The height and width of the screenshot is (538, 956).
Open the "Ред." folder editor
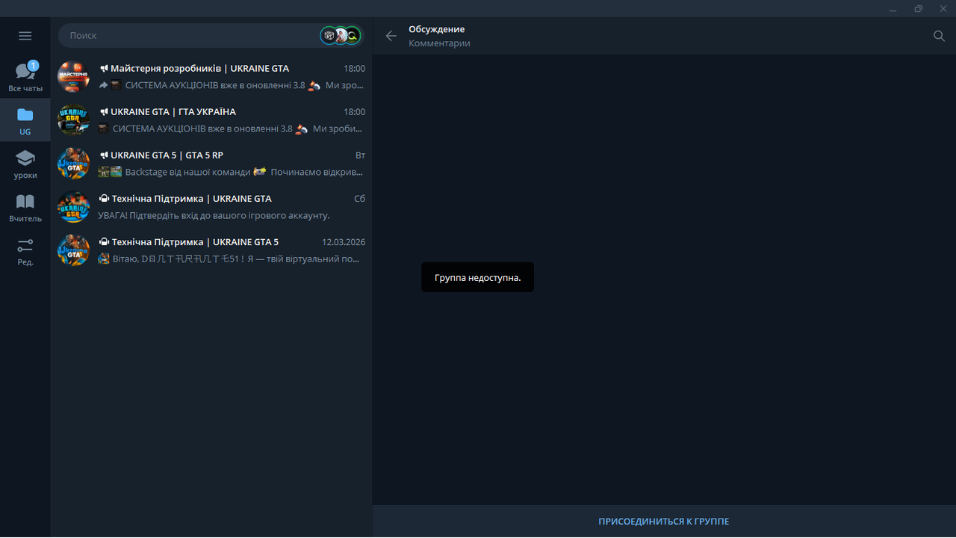tap(25, 251)
